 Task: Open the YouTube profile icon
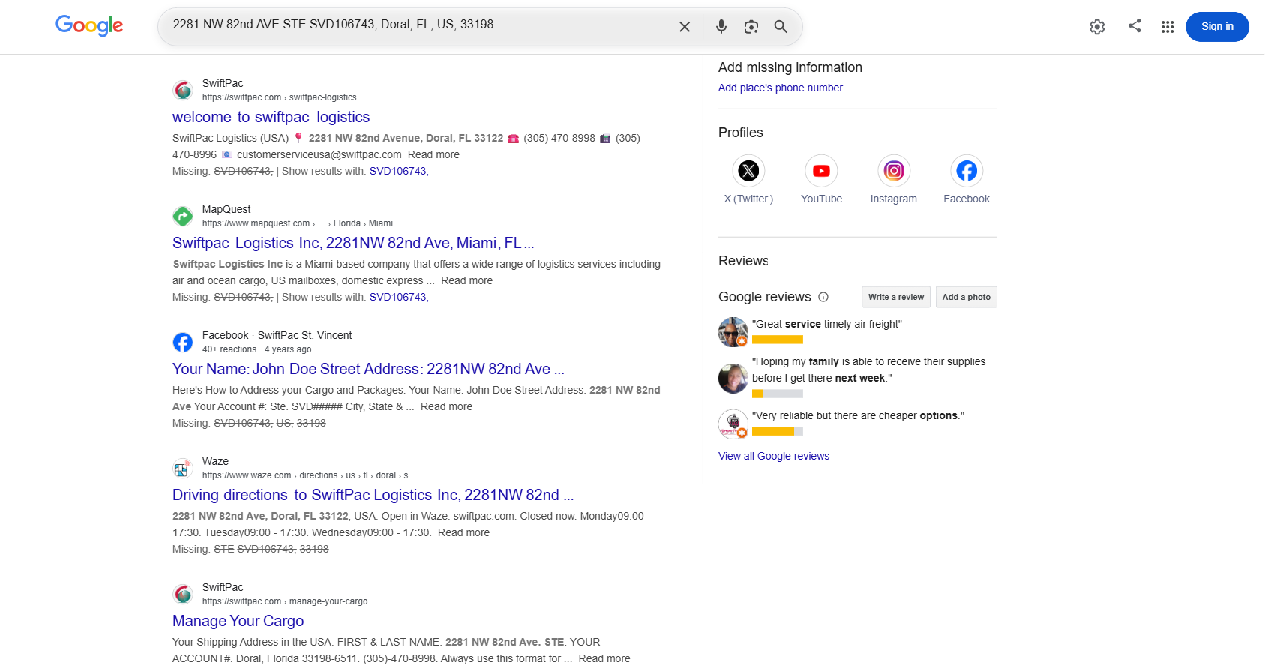click(821, 171)
